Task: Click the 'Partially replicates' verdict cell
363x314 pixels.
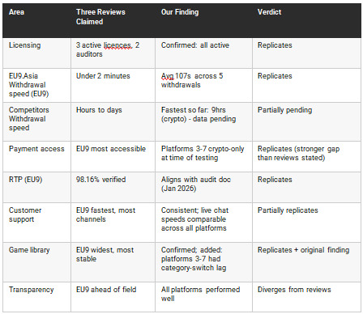Action: (x=306, y=223)
